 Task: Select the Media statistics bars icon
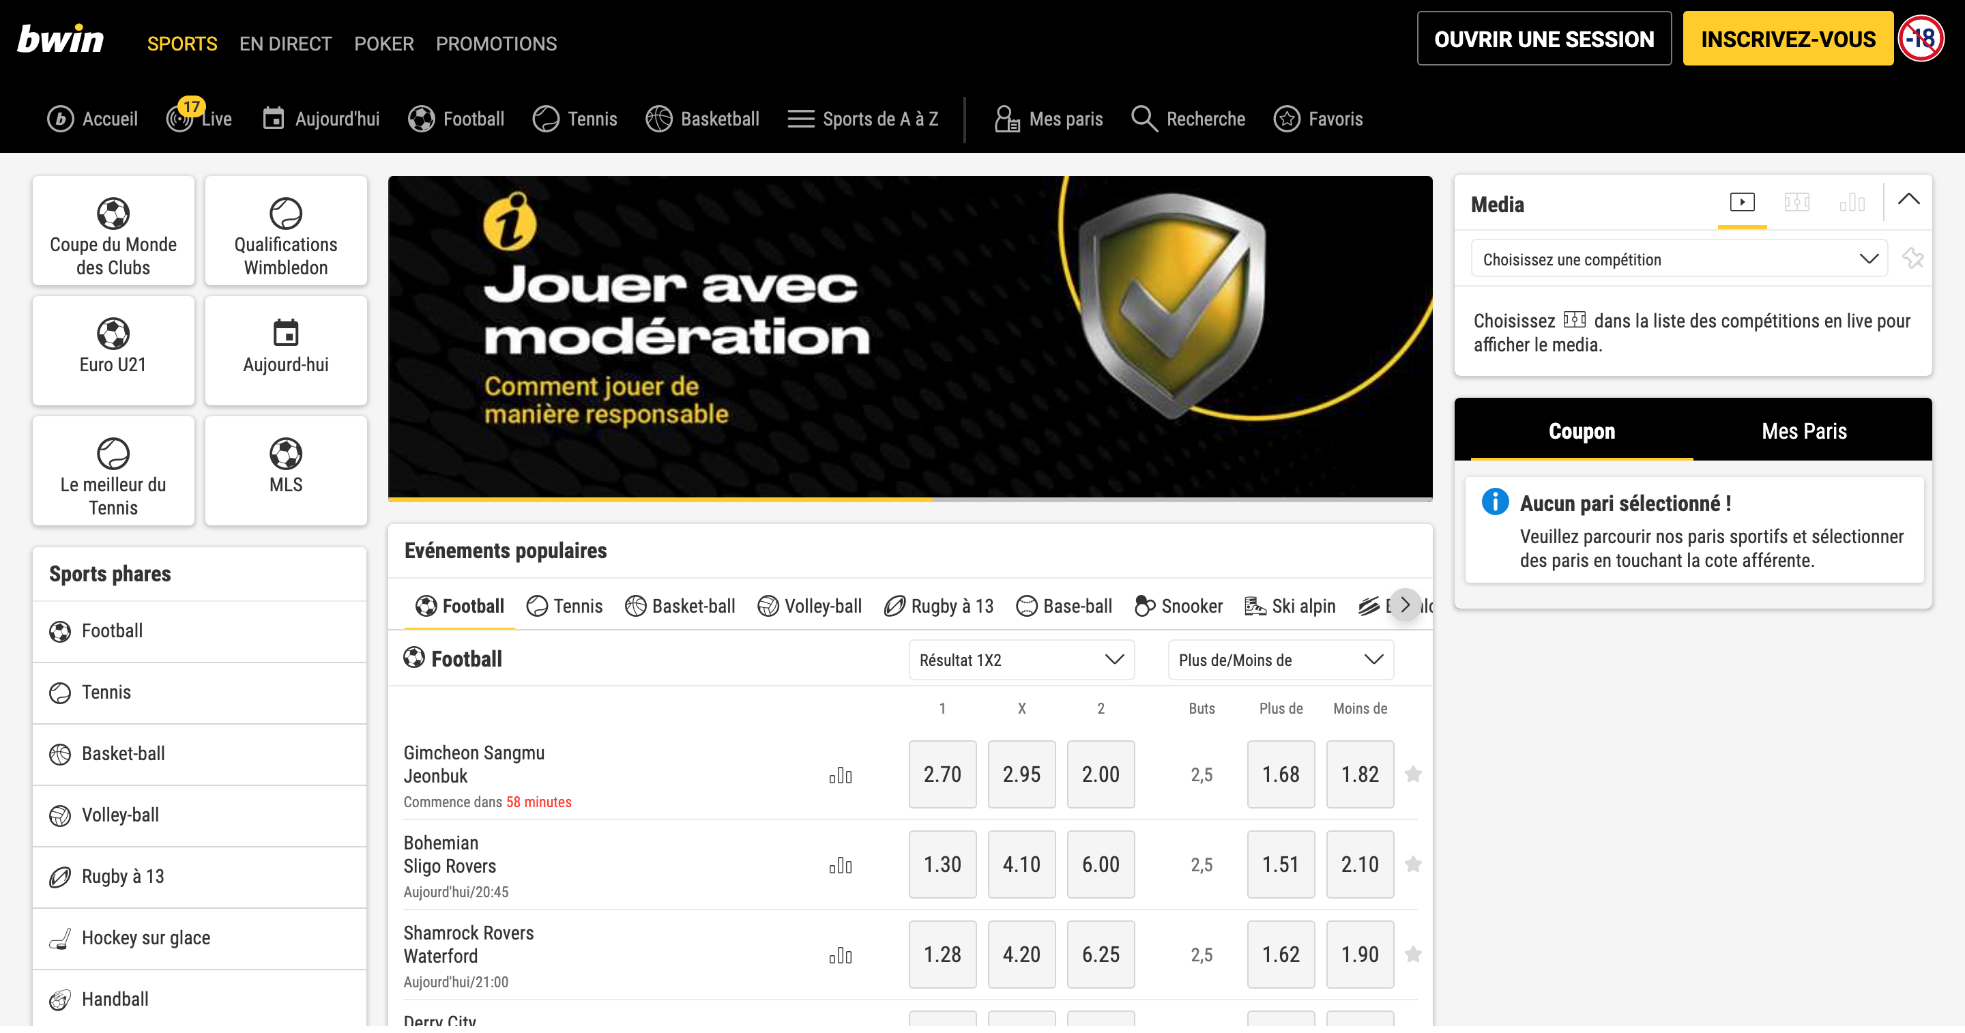tap(1852, 202)
